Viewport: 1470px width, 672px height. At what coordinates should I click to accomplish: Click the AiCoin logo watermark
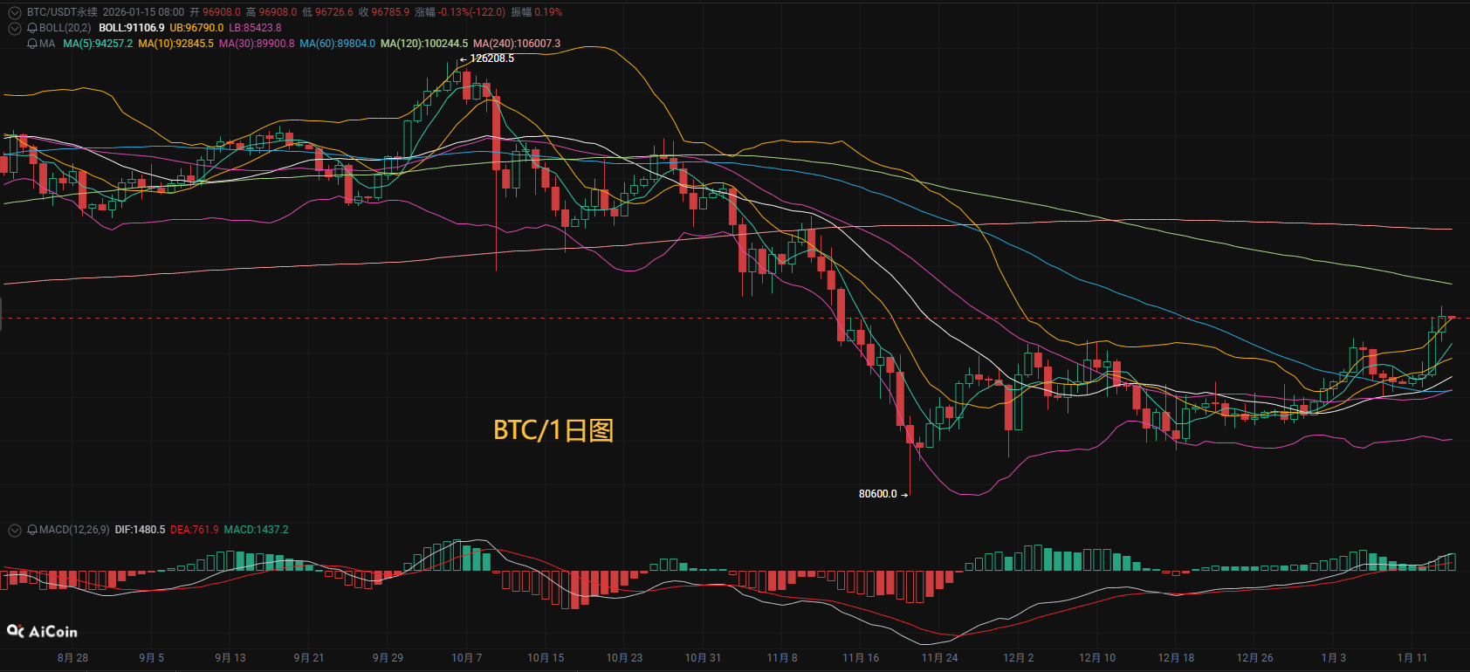point(42,631)
